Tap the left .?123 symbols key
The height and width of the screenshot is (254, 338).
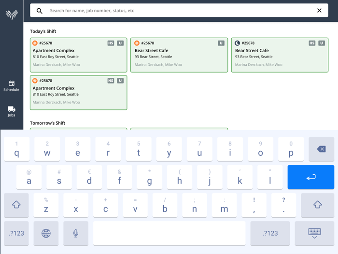pos(16,233)
